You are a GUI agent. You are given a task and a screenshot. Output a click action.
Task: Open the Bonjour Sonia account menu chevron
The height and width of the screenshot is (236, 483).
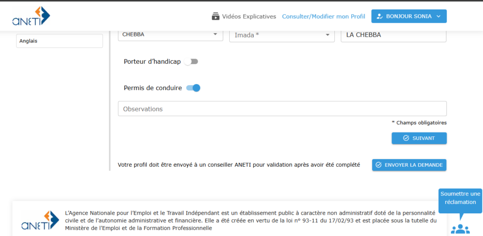[x=439, y=17]
